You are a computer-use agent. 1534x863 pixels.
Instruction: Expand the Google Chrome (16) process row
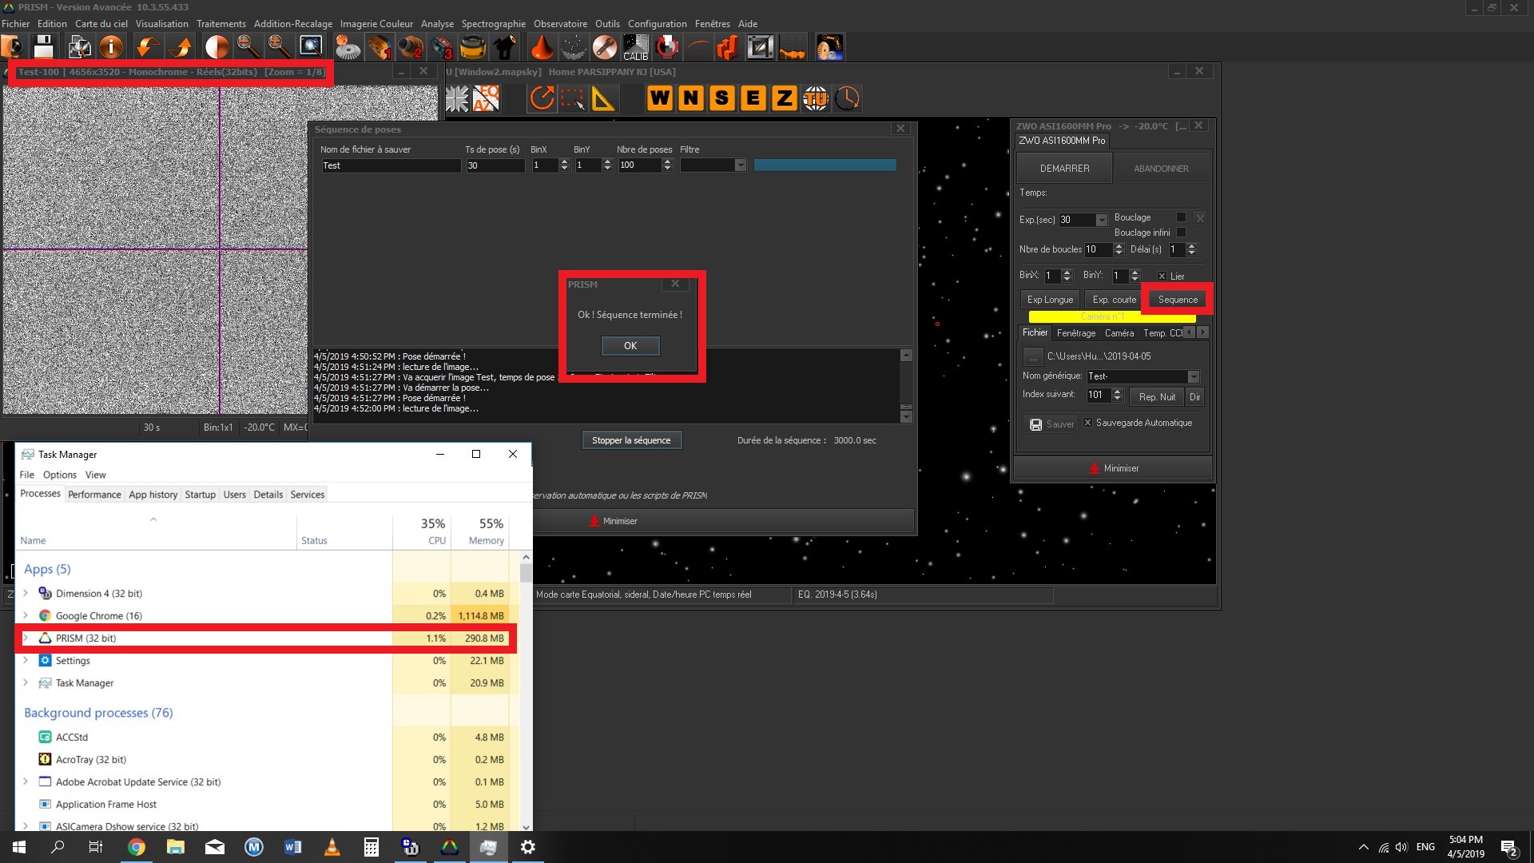pyautogui.click(x=26, y=615)
